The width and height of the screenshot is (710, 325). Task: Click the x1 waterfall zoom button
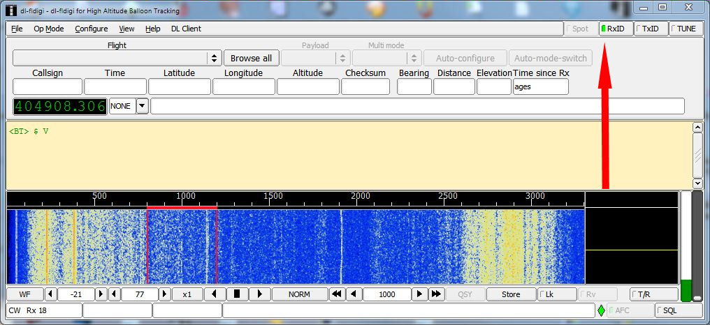[187, 294]
